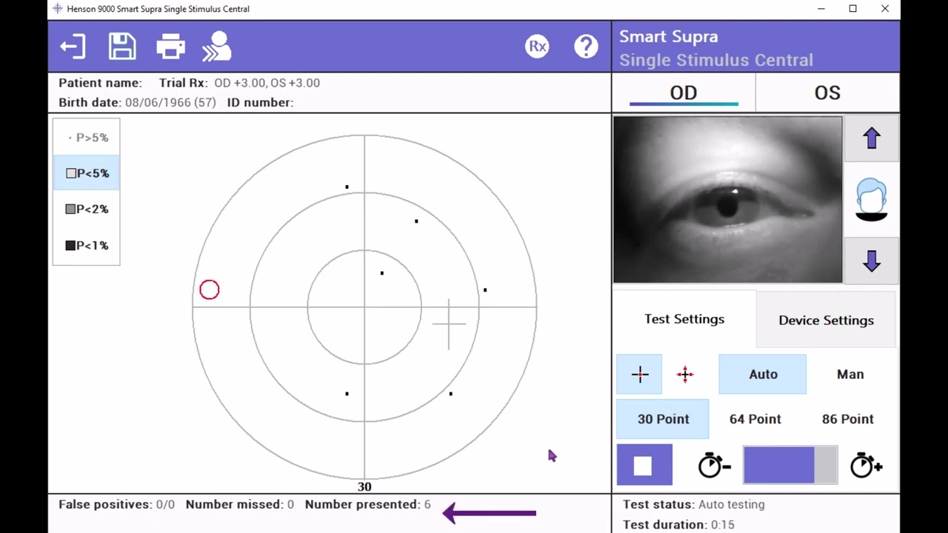Select the P<2% legend entry

coord(87,209)
